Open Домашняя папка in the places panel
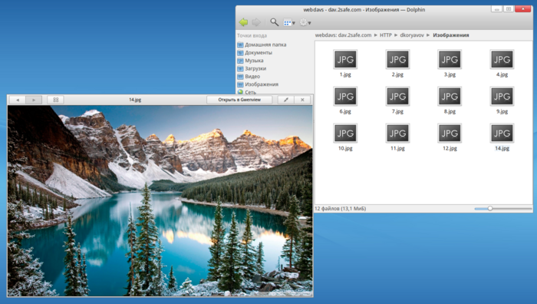The image size is (537, 304). (262, 45)
